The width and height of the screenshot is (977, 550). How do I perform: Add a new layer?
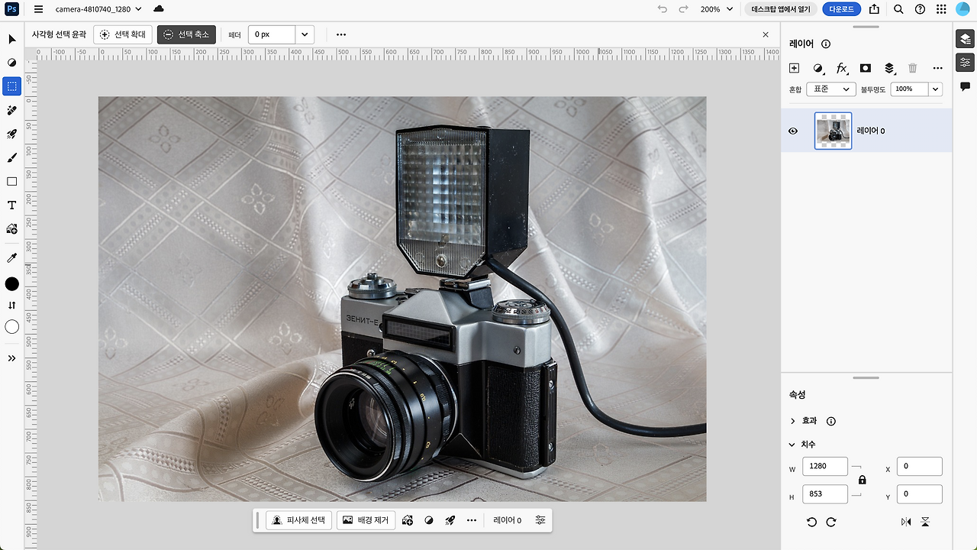click(794, 68)
